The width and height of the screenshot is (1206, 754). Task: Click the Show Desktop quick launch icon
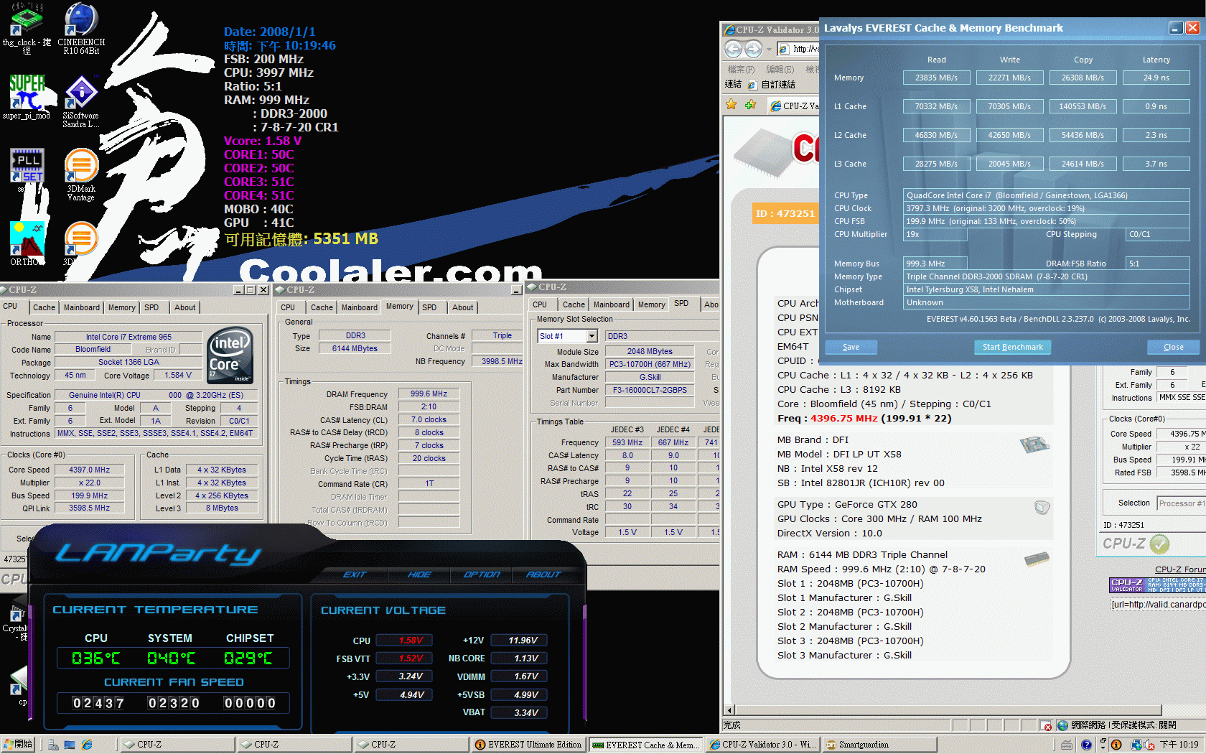[x=70, y=745]
